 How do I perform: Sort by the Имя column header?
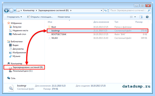click(50, 22)
